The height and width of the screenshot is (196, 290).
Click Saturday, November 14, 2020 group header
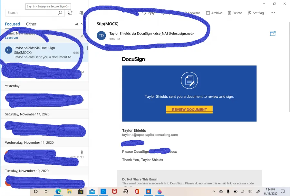(44, 114)
